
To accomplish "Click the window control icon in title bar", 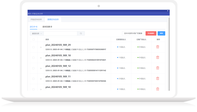I will tap(168, 11).
